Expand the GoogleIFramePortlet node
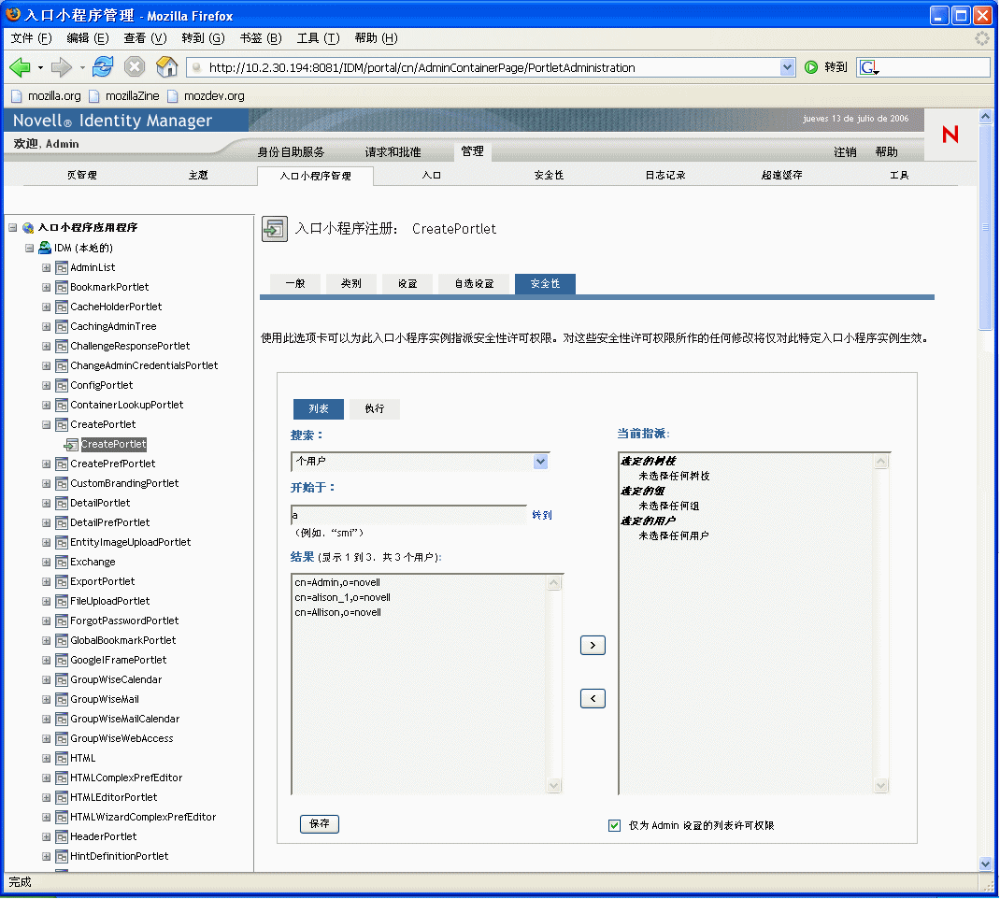This screenshot has height=899, width=1000. (x=46, y=661)
